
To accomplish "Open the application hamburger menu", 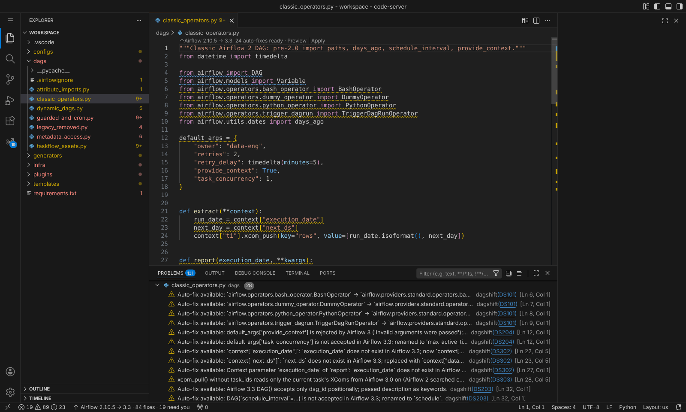I will [10, 20].
